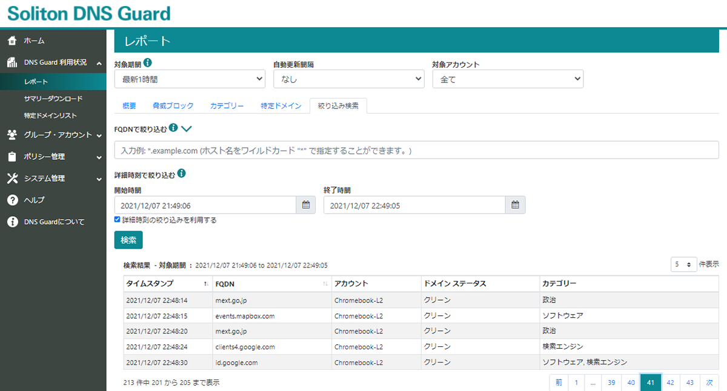Open calendar picker for 開始時間
Image resolution: width=727 pixels, height=391 pixels.
click(x=306, y=205)
